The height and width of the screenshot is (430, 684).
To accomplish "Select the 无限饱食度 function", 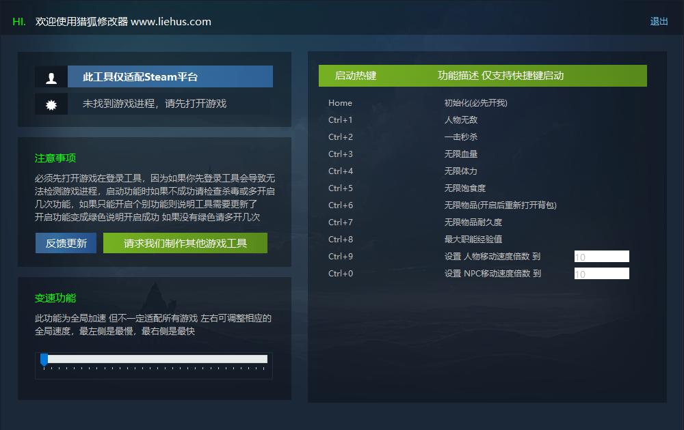I will (x=465, y=188).
